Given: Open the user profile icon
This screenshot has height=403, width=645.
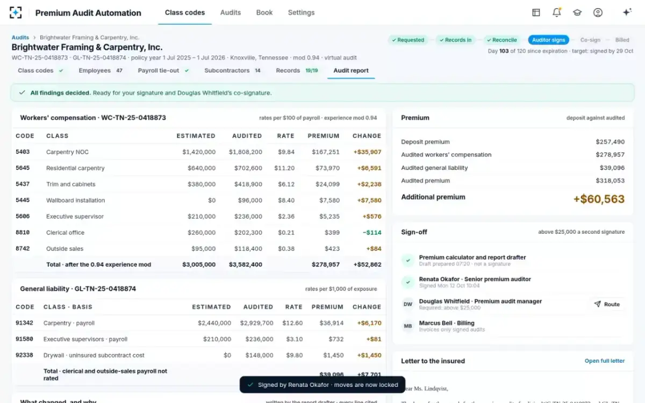Looking at the screenshot, I should pos(598,12).
